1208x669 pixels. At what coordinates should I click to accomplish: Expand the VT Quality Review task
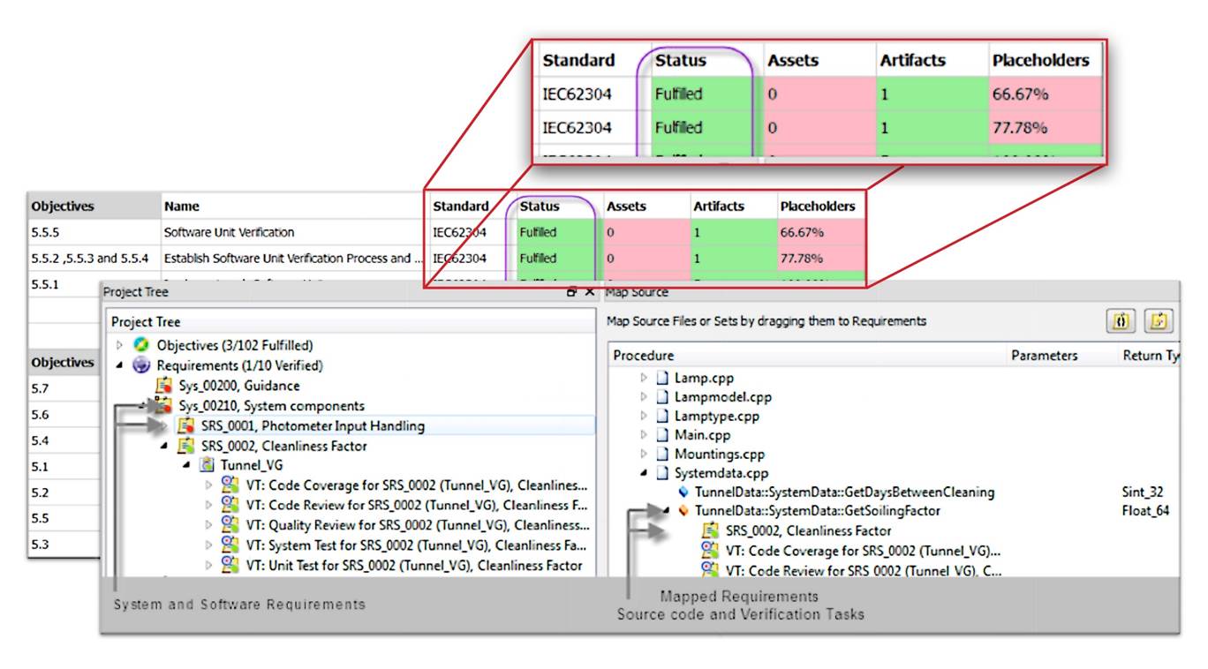click(x=209, y=525)
